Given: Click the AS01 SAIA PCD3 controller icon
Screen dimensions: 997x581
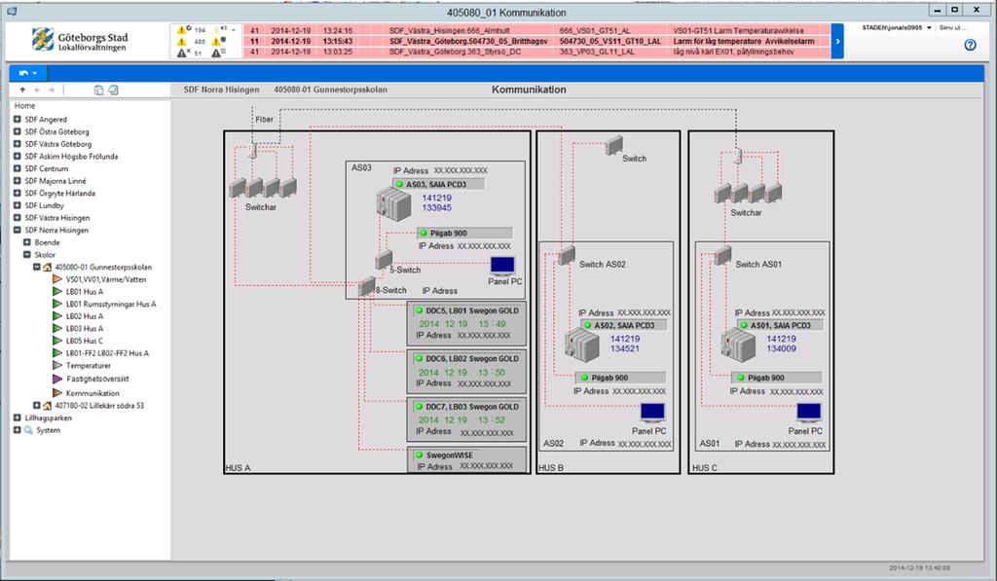Looking at the screenshot, I should (738, 345).
